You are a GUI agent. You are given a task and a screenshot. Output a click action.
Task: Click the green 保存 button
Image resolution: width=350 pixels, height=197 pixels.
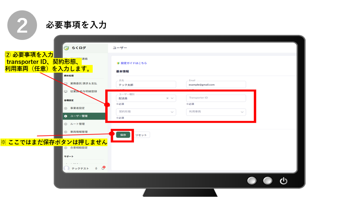123,135
